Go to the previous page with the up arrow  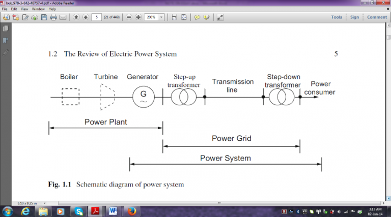pos(76,17)
